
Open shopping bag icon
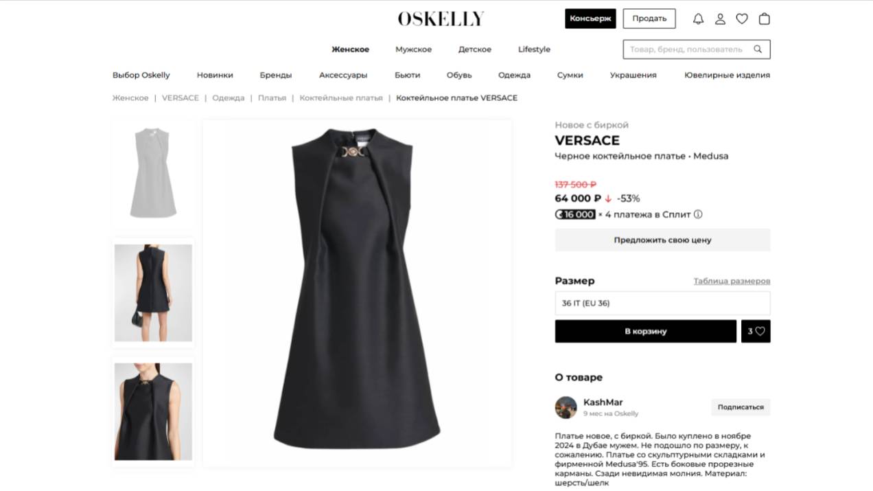pos(764,19)
